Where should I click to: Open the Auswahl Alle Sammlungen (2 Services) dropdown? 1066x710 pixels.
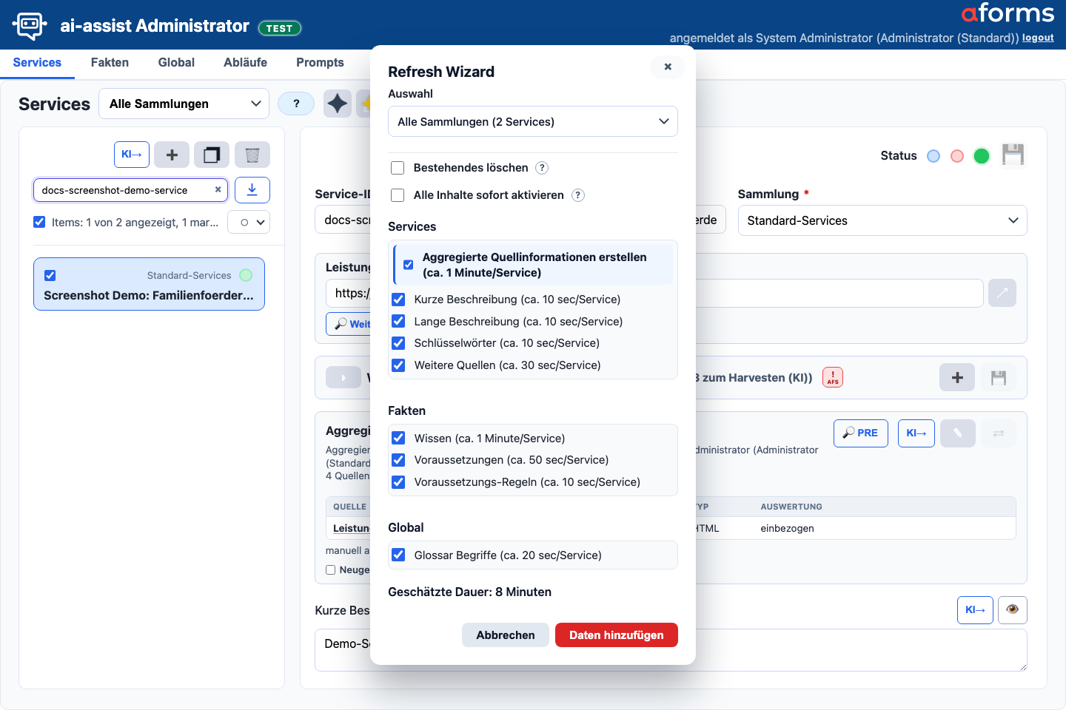tap(533, 121)
